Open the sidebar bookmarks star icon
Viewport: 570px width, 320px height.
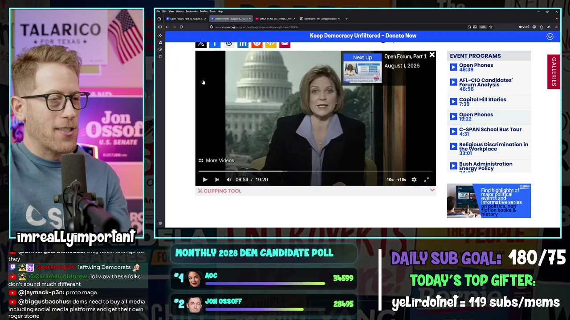(x=160, y=56)
